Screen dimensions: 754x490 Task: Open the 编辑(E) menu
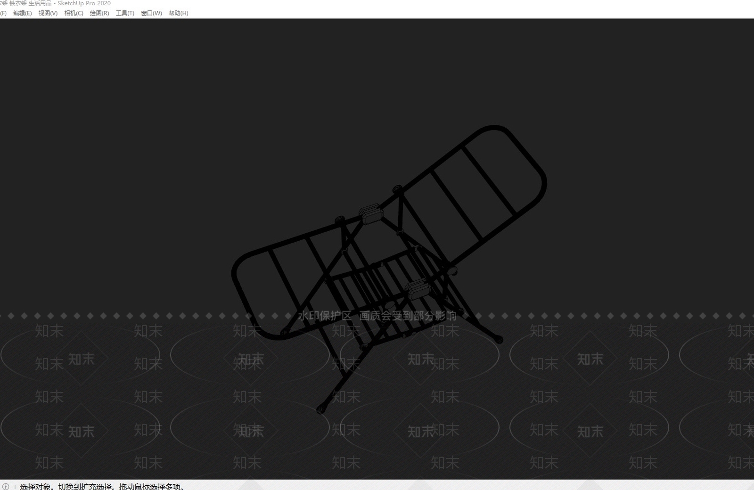[23, 13]
